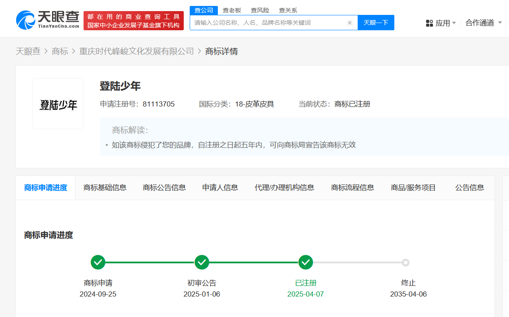Clear the search box with the X icon

pos(350,23)
